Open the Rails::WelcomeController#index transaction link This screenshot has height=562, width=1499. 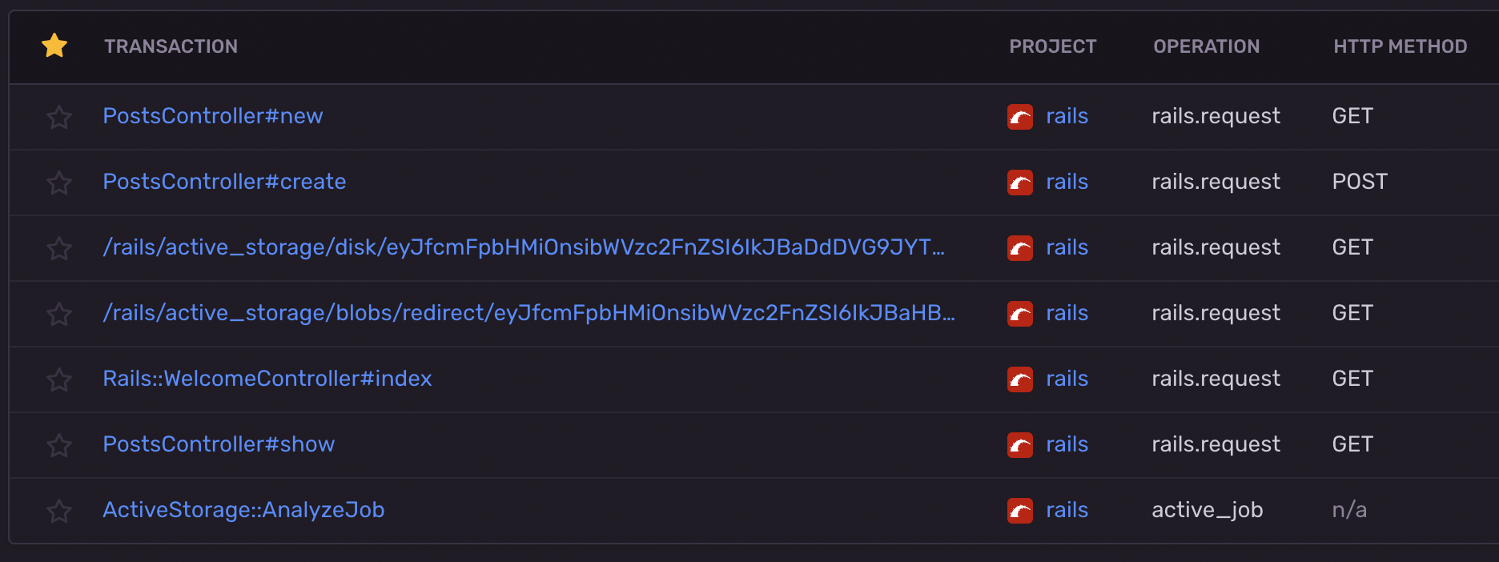[x=267, y=379]
